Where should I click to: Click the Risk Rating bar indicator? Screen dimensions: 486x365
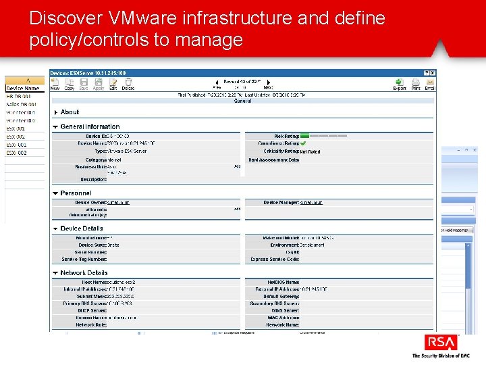tap(323, 136)
